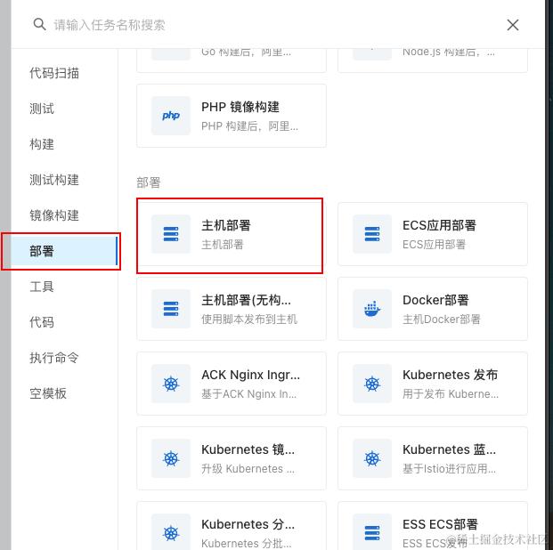Click the Kubernetes 蓝... wheel icon
Image resolution: width=553 pixels, height=550 pixels.
pyautogui.click(x=372, y=458)
